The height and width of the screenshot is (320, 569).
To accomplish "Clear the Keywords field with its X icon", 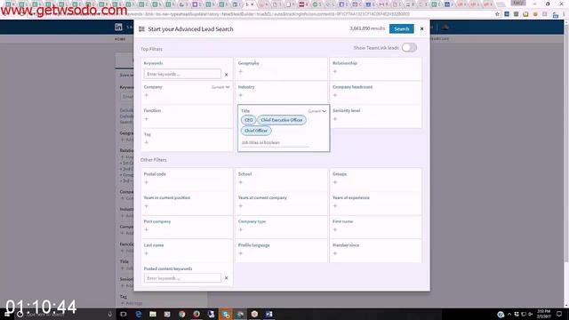I will point(226,75).
